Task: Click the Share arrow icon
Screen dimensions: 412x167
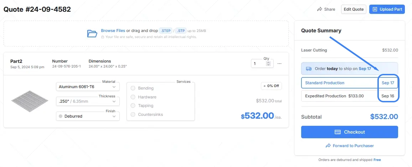Action: click(320, 9)
